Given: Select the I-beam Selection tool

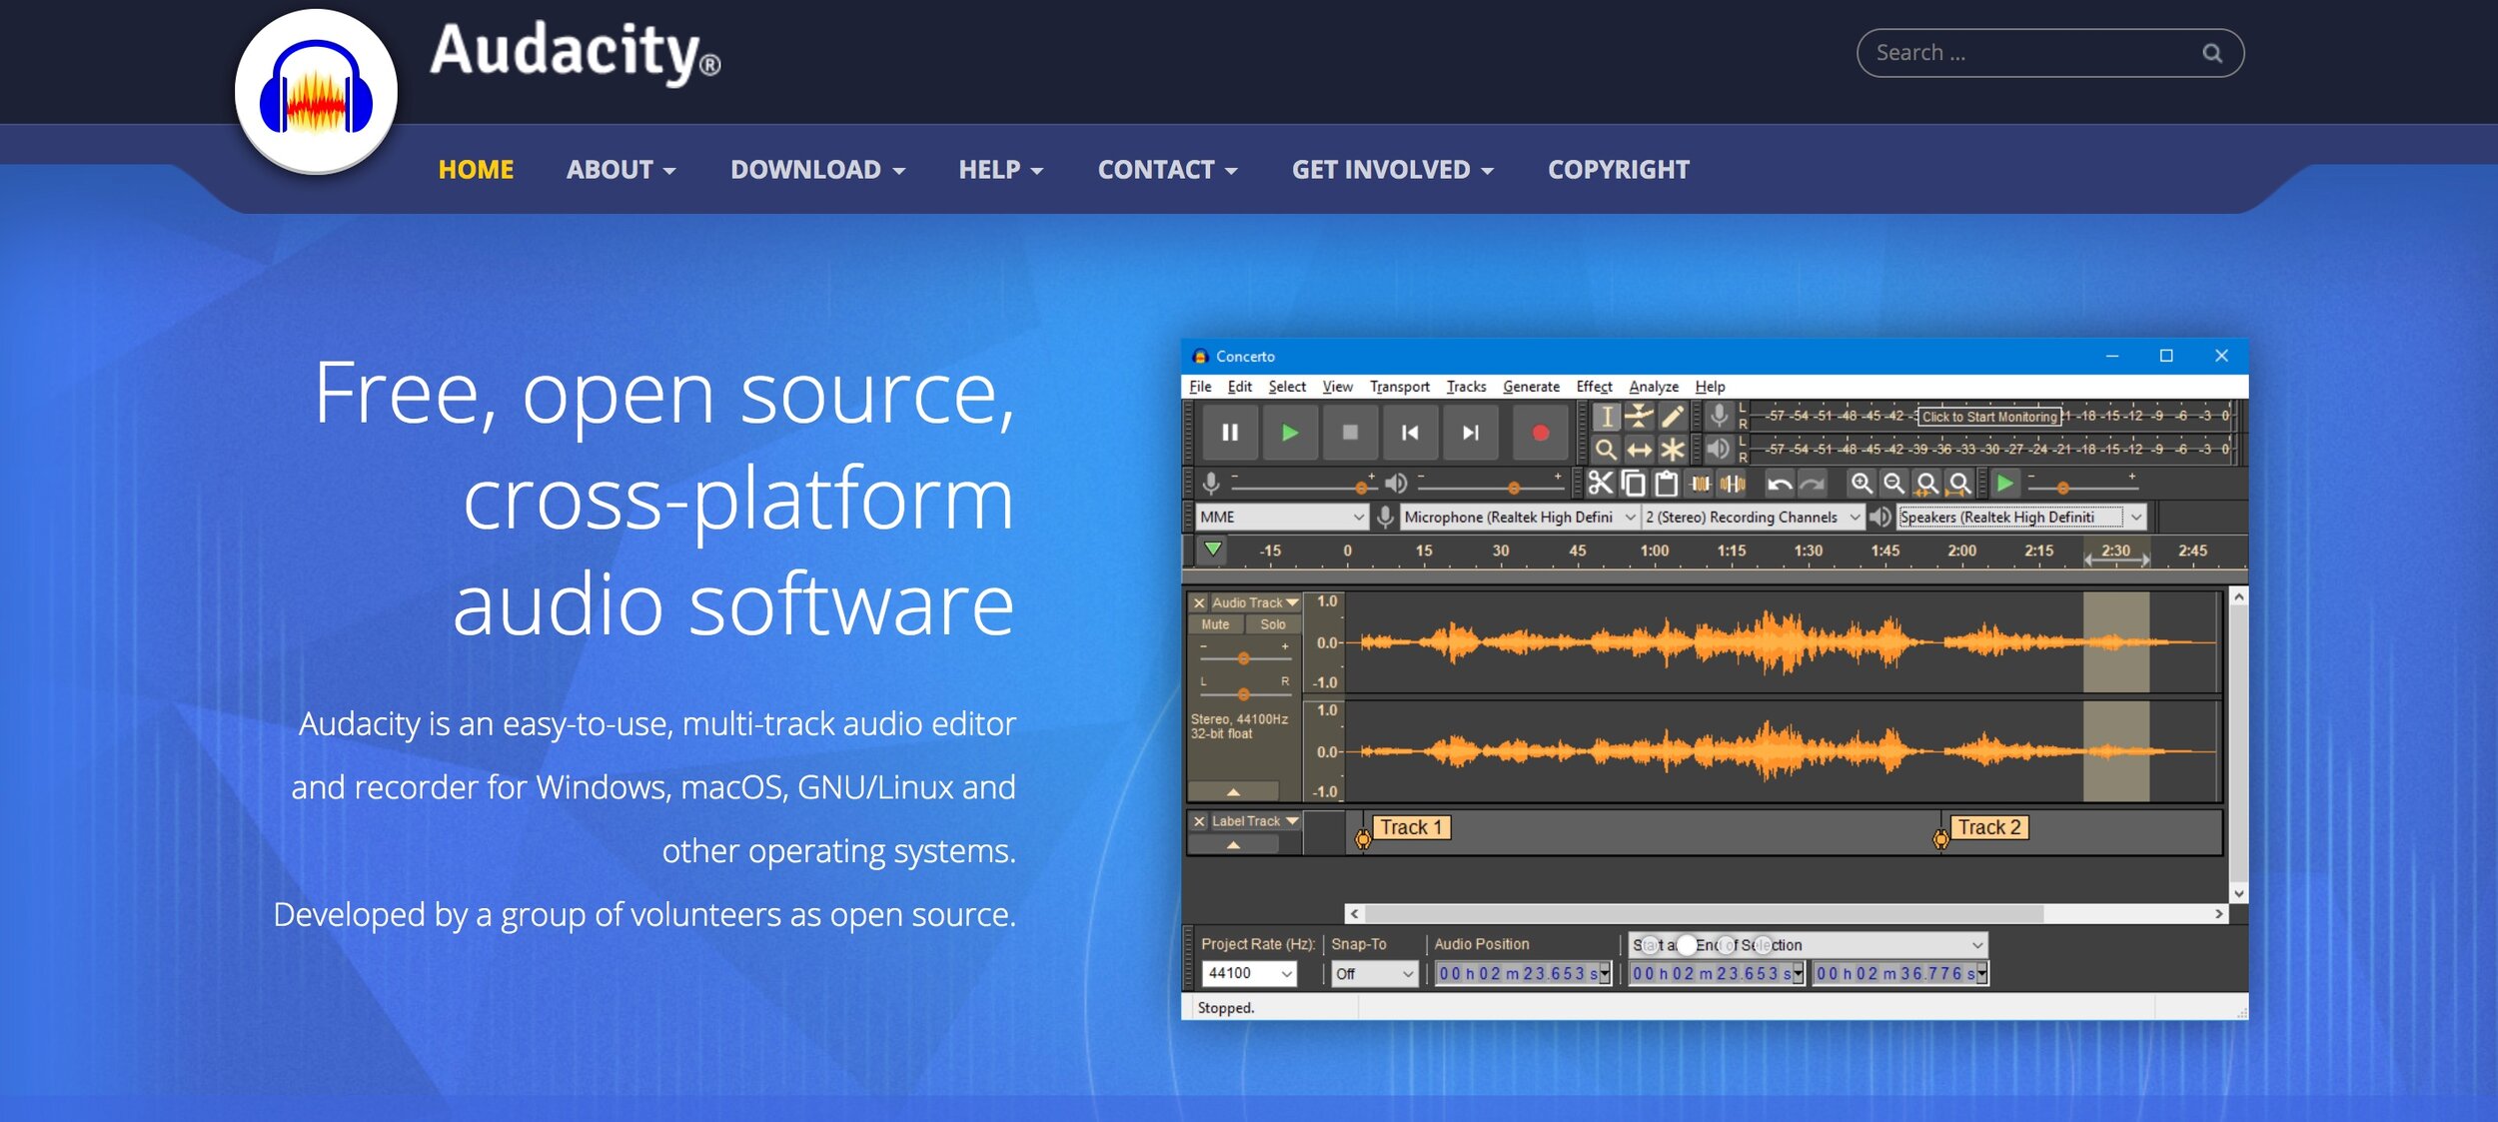Looking at the screenshot, I should (1606, 417).
